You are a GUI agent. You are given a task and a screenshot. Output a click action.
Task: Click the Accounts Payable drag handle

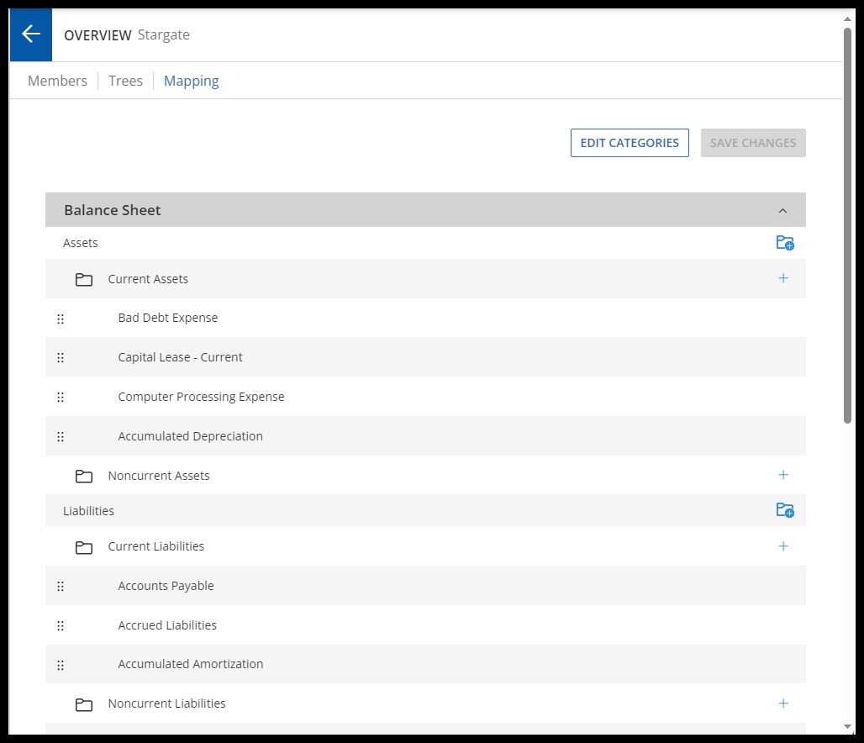[61, 586]
